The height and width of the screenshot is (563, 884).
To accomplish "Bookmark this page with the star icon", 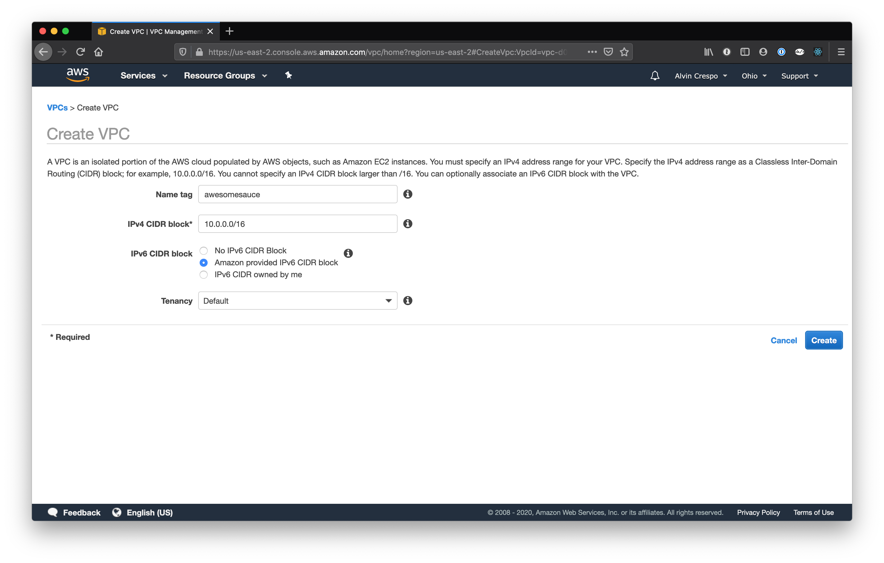I will tap(624, 52).
